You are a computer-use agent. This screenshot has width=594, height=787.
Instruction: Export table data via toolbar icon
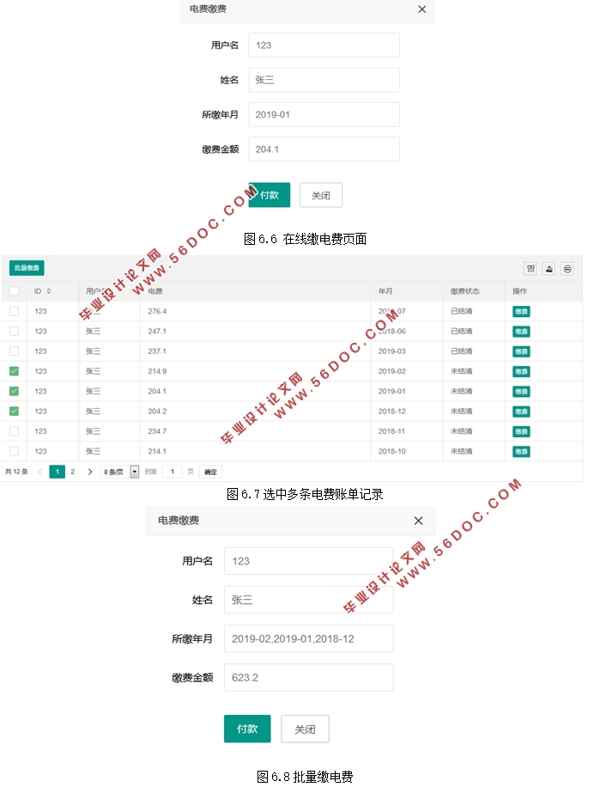549,269
